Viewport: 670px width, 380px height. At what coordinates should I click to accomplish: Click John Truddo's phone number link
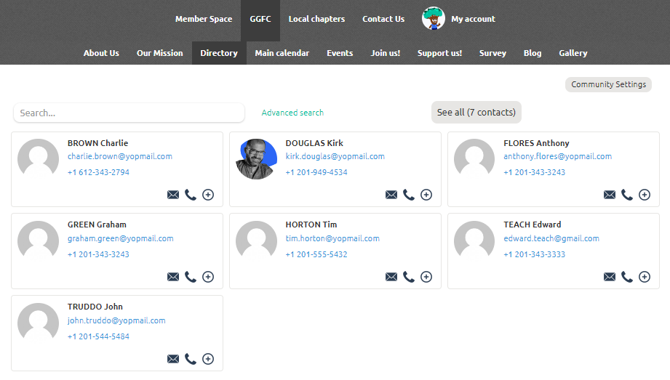tap(98, 336)
